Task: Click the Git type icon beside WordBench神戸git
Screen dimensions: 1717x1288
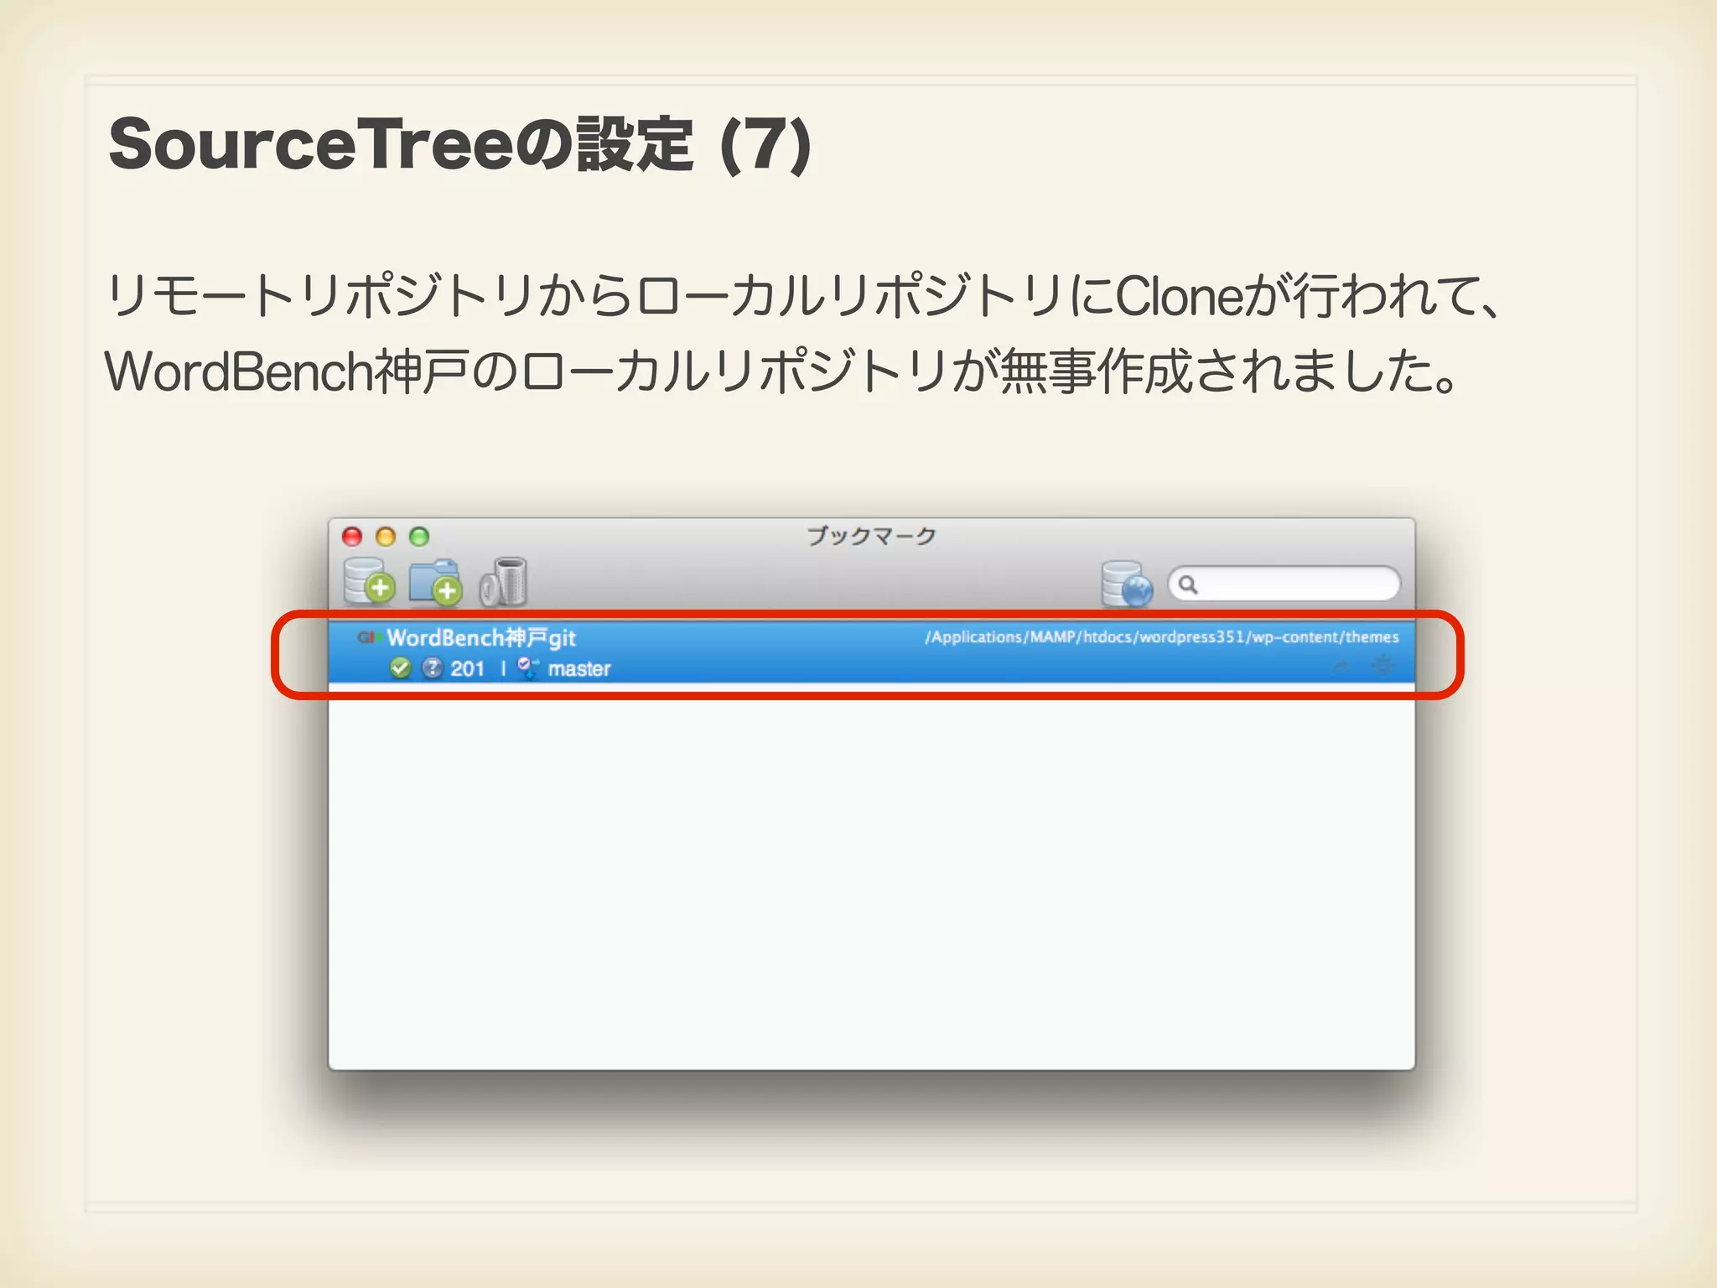Action: point(369,637)
